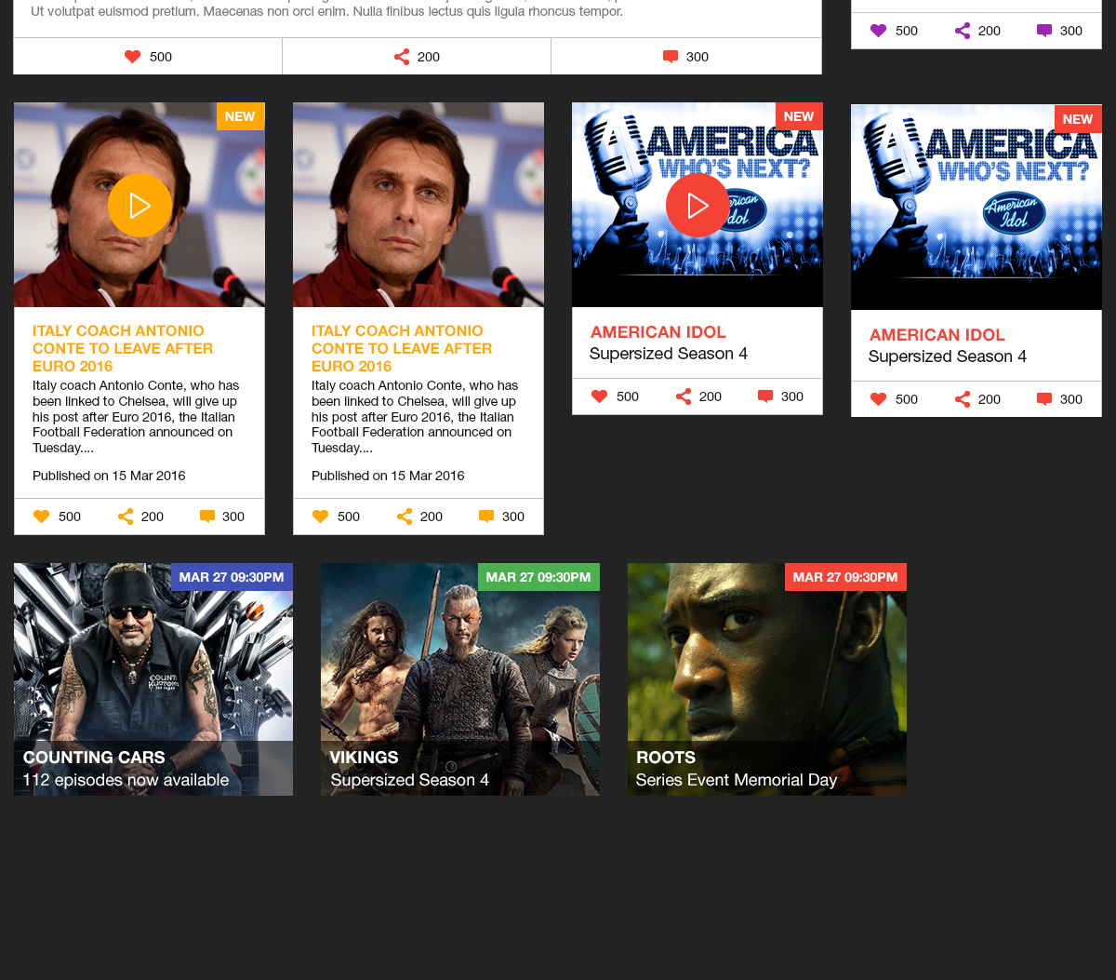Click the "Ut volutpat euismod pretium" paragraph text
Viewport: 1116px width, 980px height.
tap(326, 11)
